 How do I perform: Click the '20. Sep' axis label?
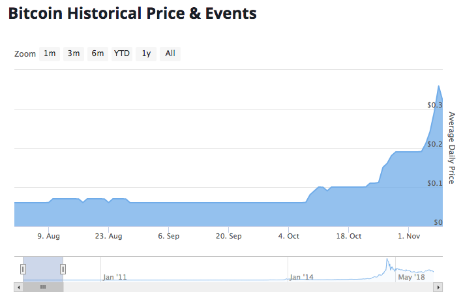pyautogui.click(x=228, y=236)
